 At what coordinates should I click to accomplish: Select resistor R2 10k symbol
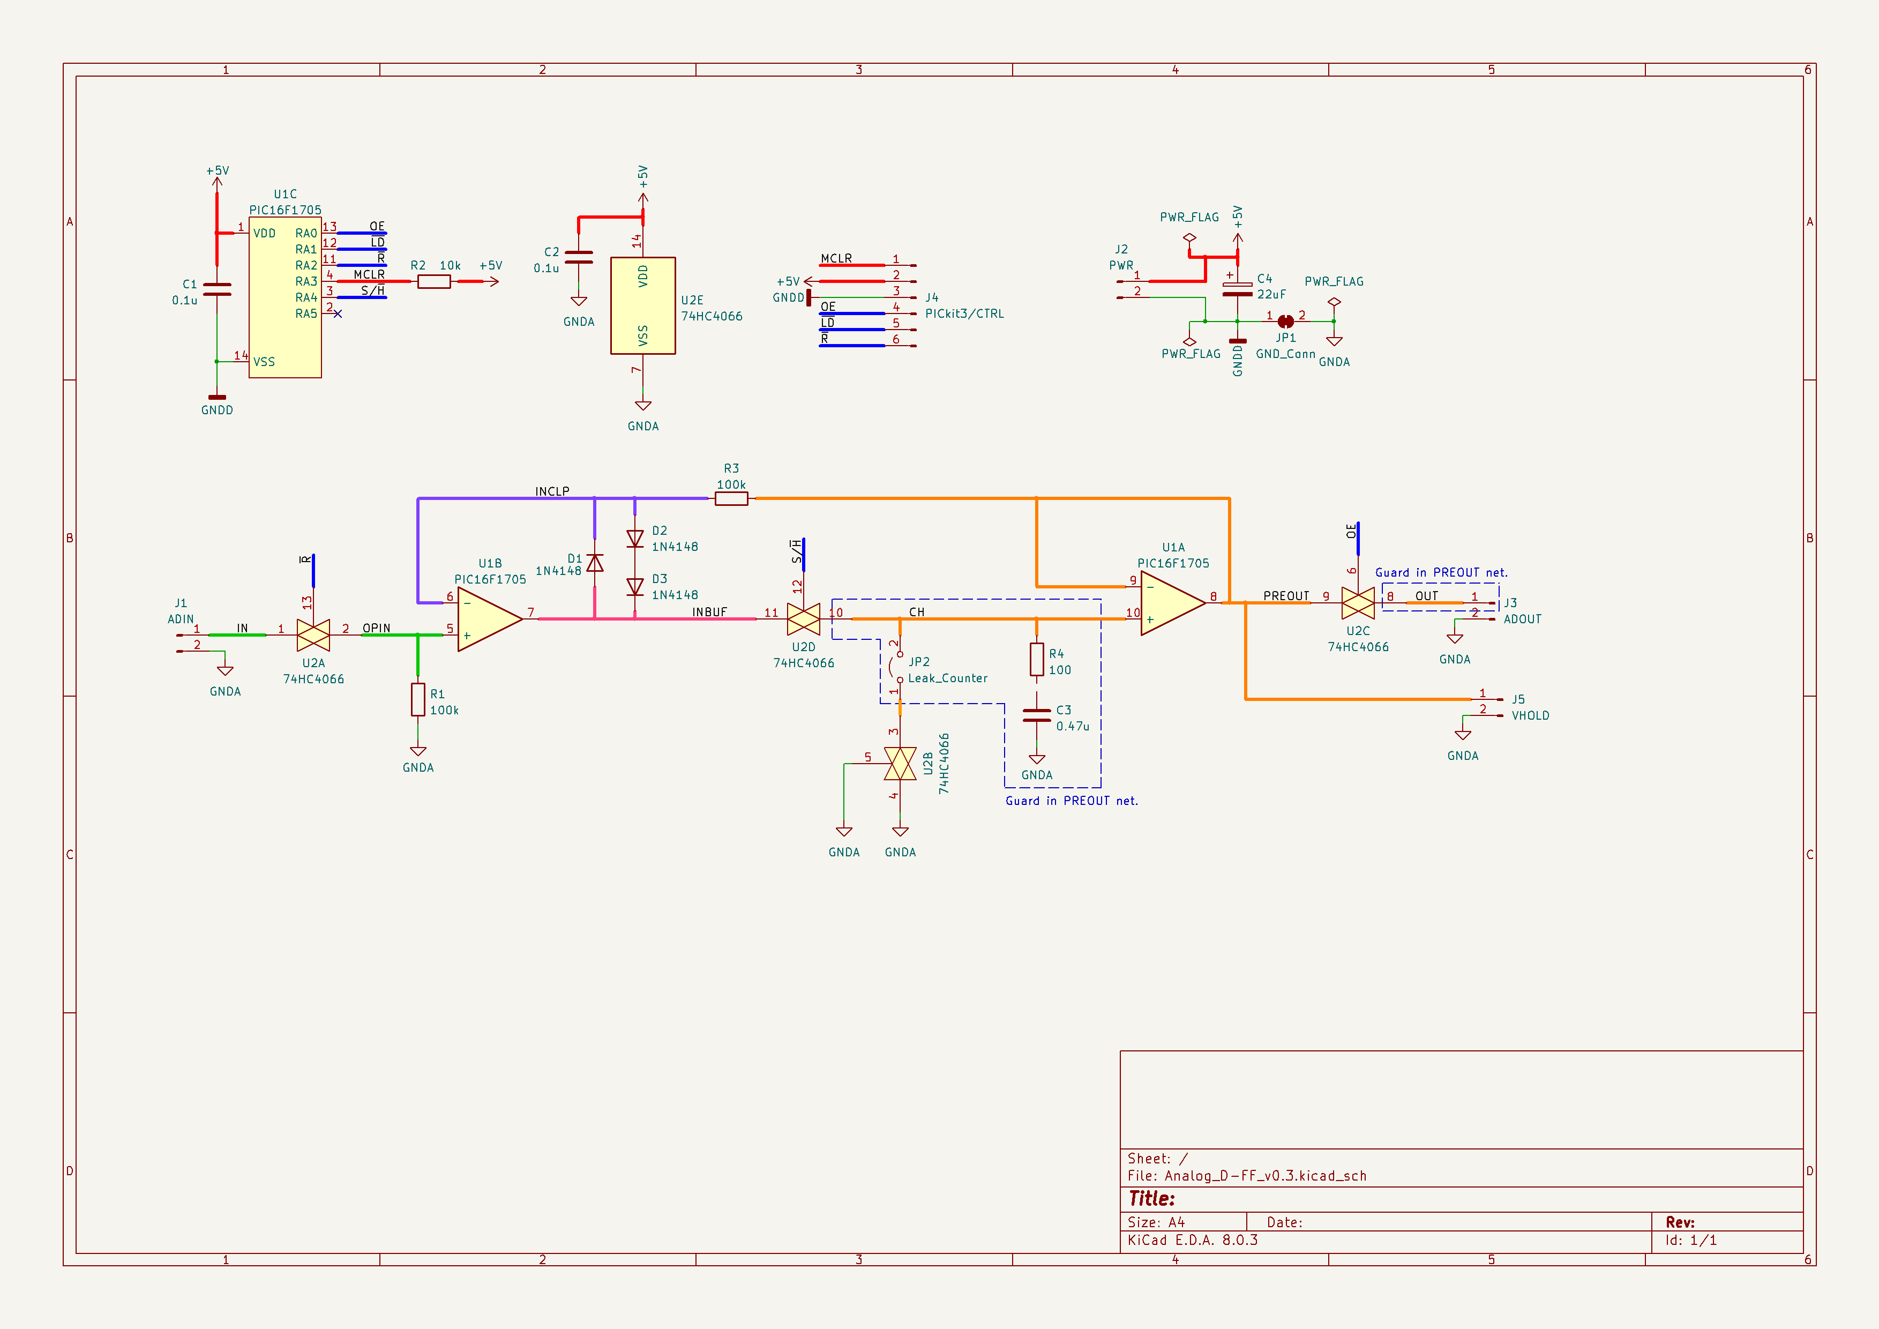coord(434,281)
